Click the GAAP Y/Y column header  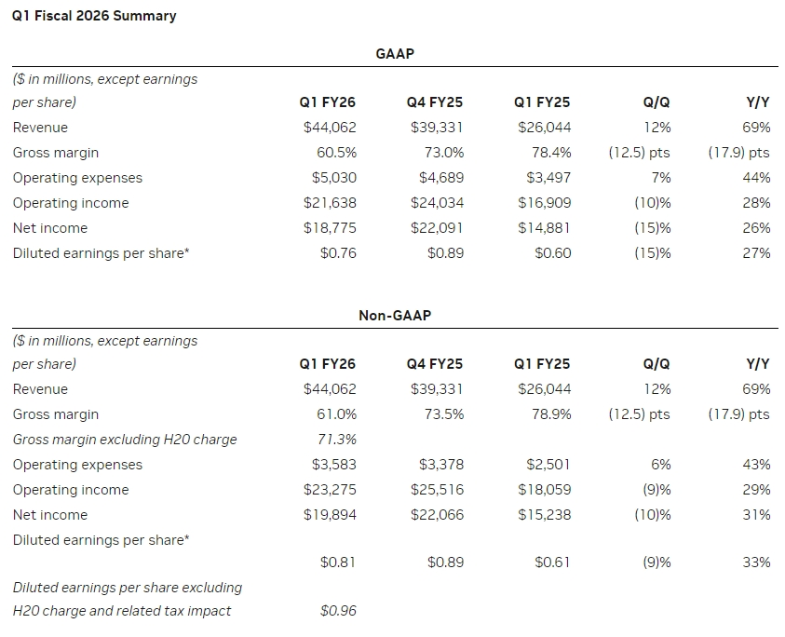tap(758, 102)
